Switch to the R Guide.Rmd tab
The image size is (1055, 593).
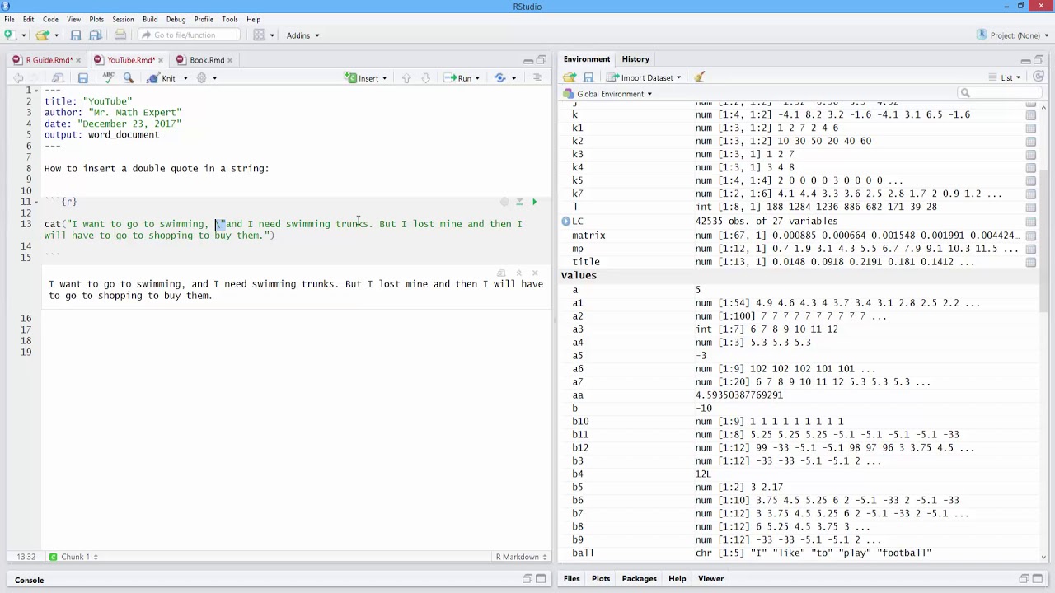(x=48, y=60)
